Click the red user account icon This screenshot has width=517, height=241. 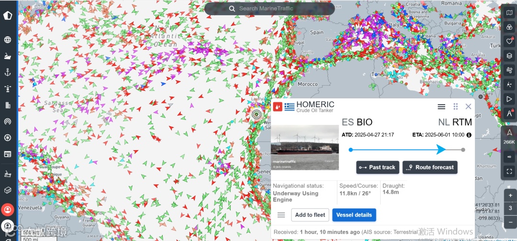(x=7, y=209)
